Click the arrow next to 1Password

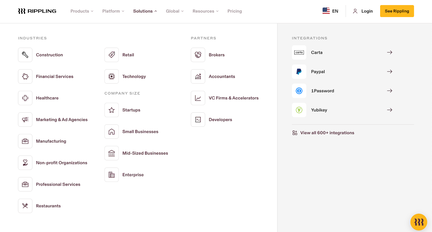click(x=390, y=91)
